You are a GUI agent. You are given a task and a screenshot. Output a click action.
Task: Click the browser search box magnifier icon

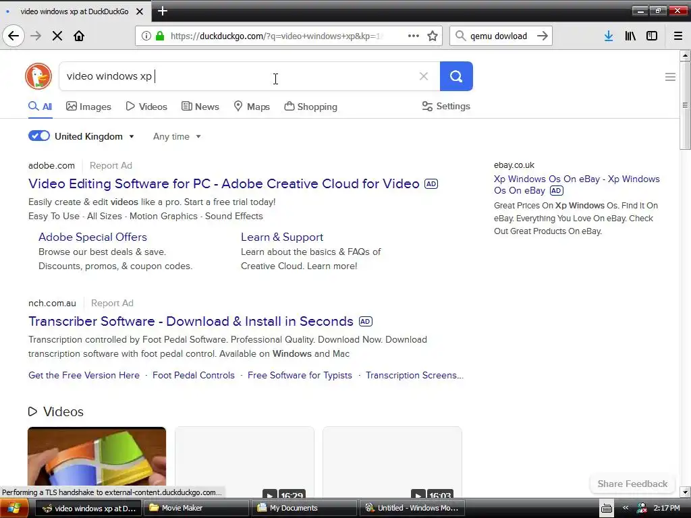[460, 36]
